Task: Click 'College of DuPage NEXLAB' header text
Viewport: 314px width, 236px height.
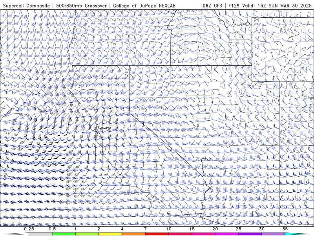Action: pyautogui.click(x=144, y=6)
